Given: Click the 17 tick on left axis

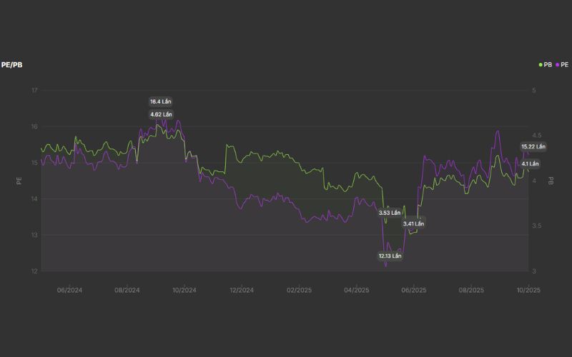Looking at the screenshot, I should point(34,91).
